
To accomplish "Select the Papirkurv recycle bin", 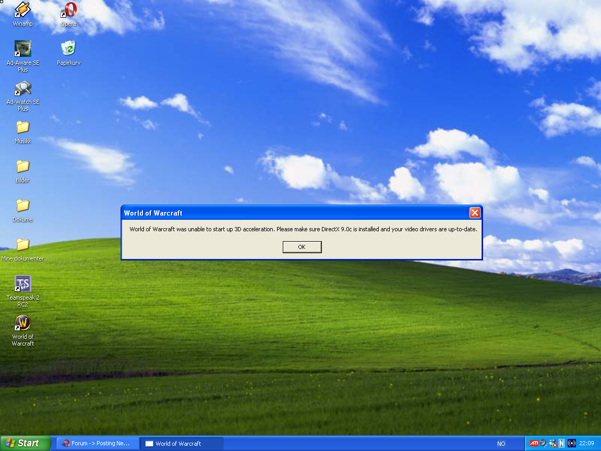I will (69, 53).
